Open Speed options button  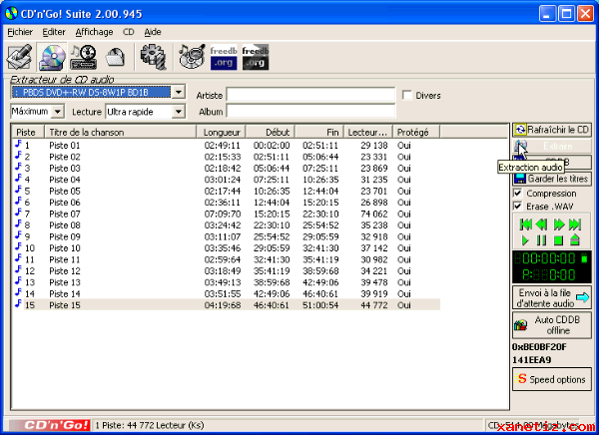552,379
